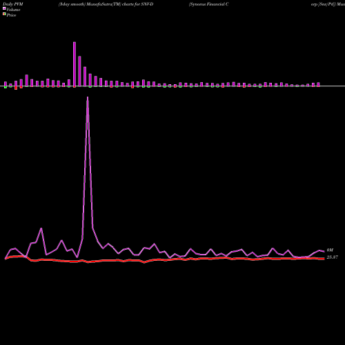Click the 'Daily PVM' title text
The width and height of the screenshot is (345, 345).
click(x=13, y=4)
